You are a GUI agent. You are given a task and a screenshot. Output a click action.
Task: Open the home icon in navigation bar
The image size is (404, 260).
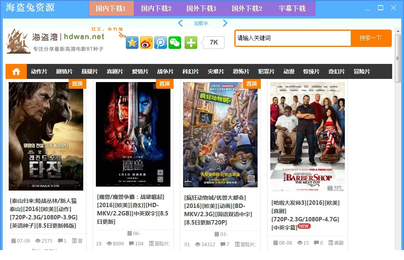pyautogui.click(x=16, y=71)
